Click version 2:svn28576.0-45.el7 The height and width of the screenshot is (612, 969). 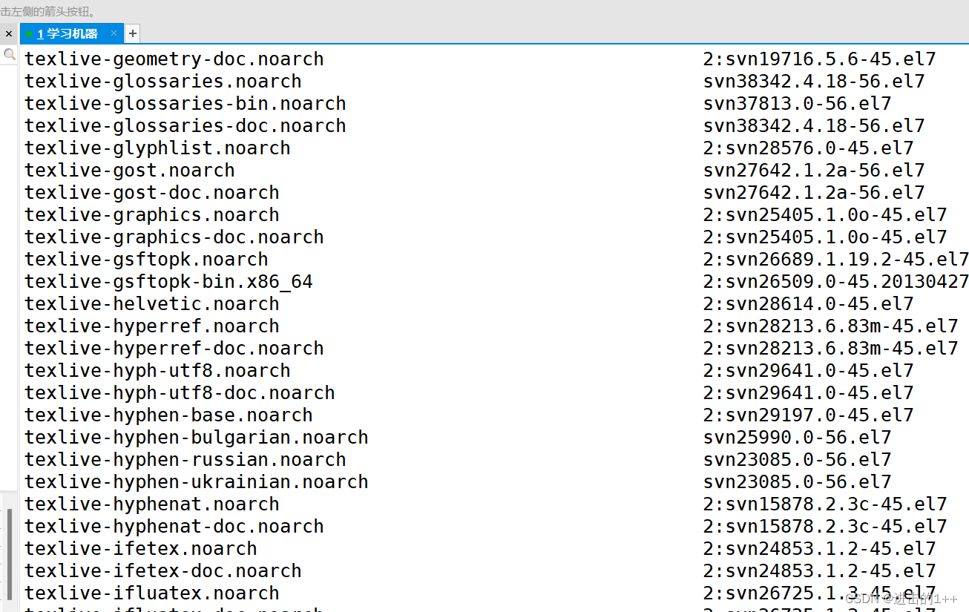point(809,148)
